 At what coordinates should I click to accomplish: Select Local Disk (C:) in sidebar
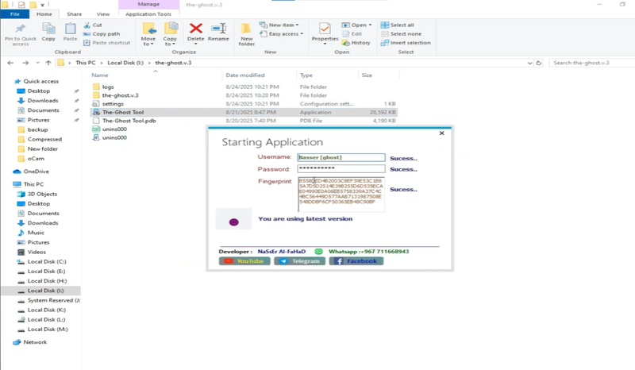pos(47,262)
